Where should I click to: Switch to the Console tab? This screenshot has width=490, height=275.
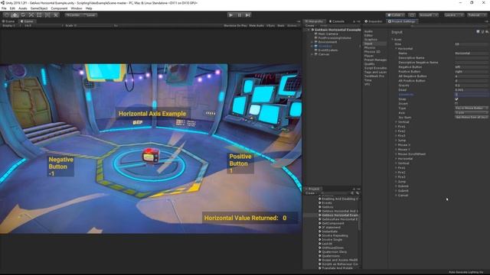pyautogui.click(x=337, y=21)
